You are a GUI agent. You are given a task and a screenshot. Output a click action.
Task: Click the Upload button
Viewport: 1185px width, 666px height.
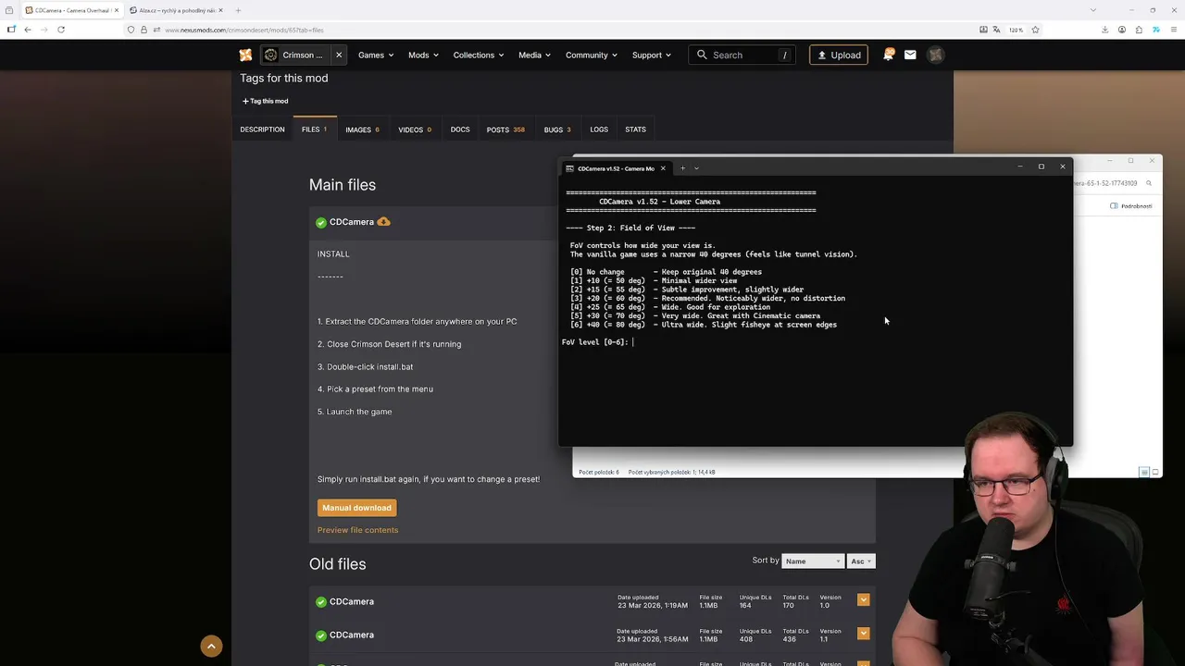839,55
